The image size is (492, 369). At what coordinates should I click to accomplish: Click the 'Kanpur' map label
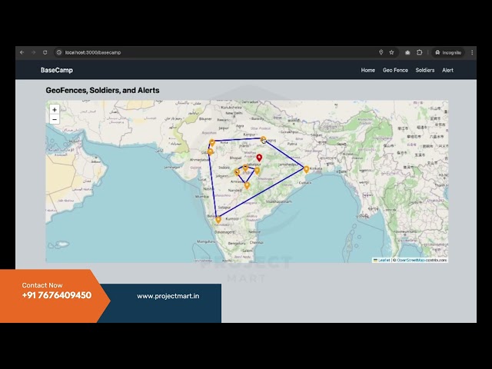(249, 135)
